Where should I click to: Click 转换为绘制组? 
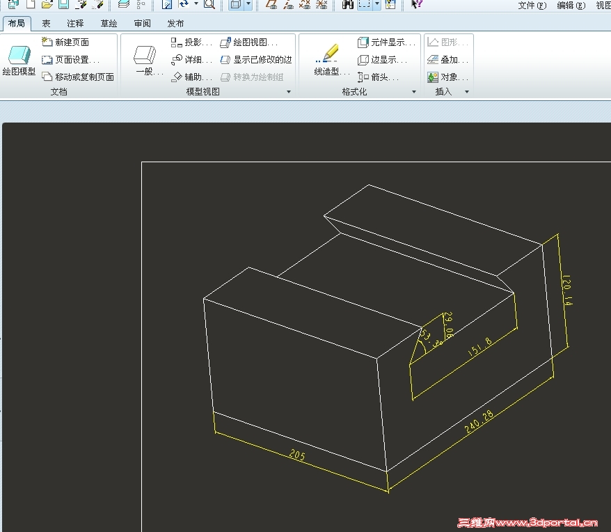(252, 77)
